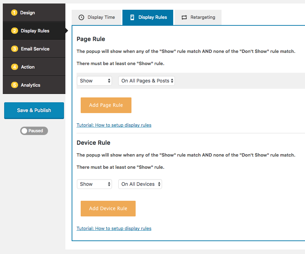Click the number 1 Design step badge
The image size is (305, 254).
pyautogui.click(x=14, y=13)
